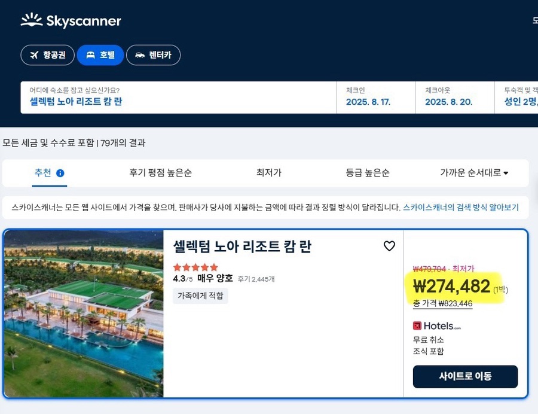Expand the 가까운 순서대로 dropdown
Screen dimensions: 538x414
tap(474, 173)
